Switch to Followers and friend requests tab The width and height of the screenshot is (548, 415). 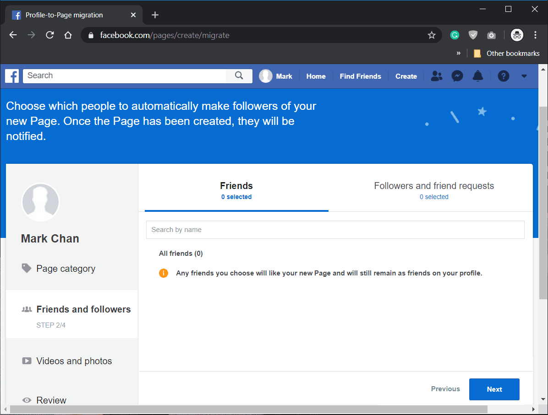(433, 191)
